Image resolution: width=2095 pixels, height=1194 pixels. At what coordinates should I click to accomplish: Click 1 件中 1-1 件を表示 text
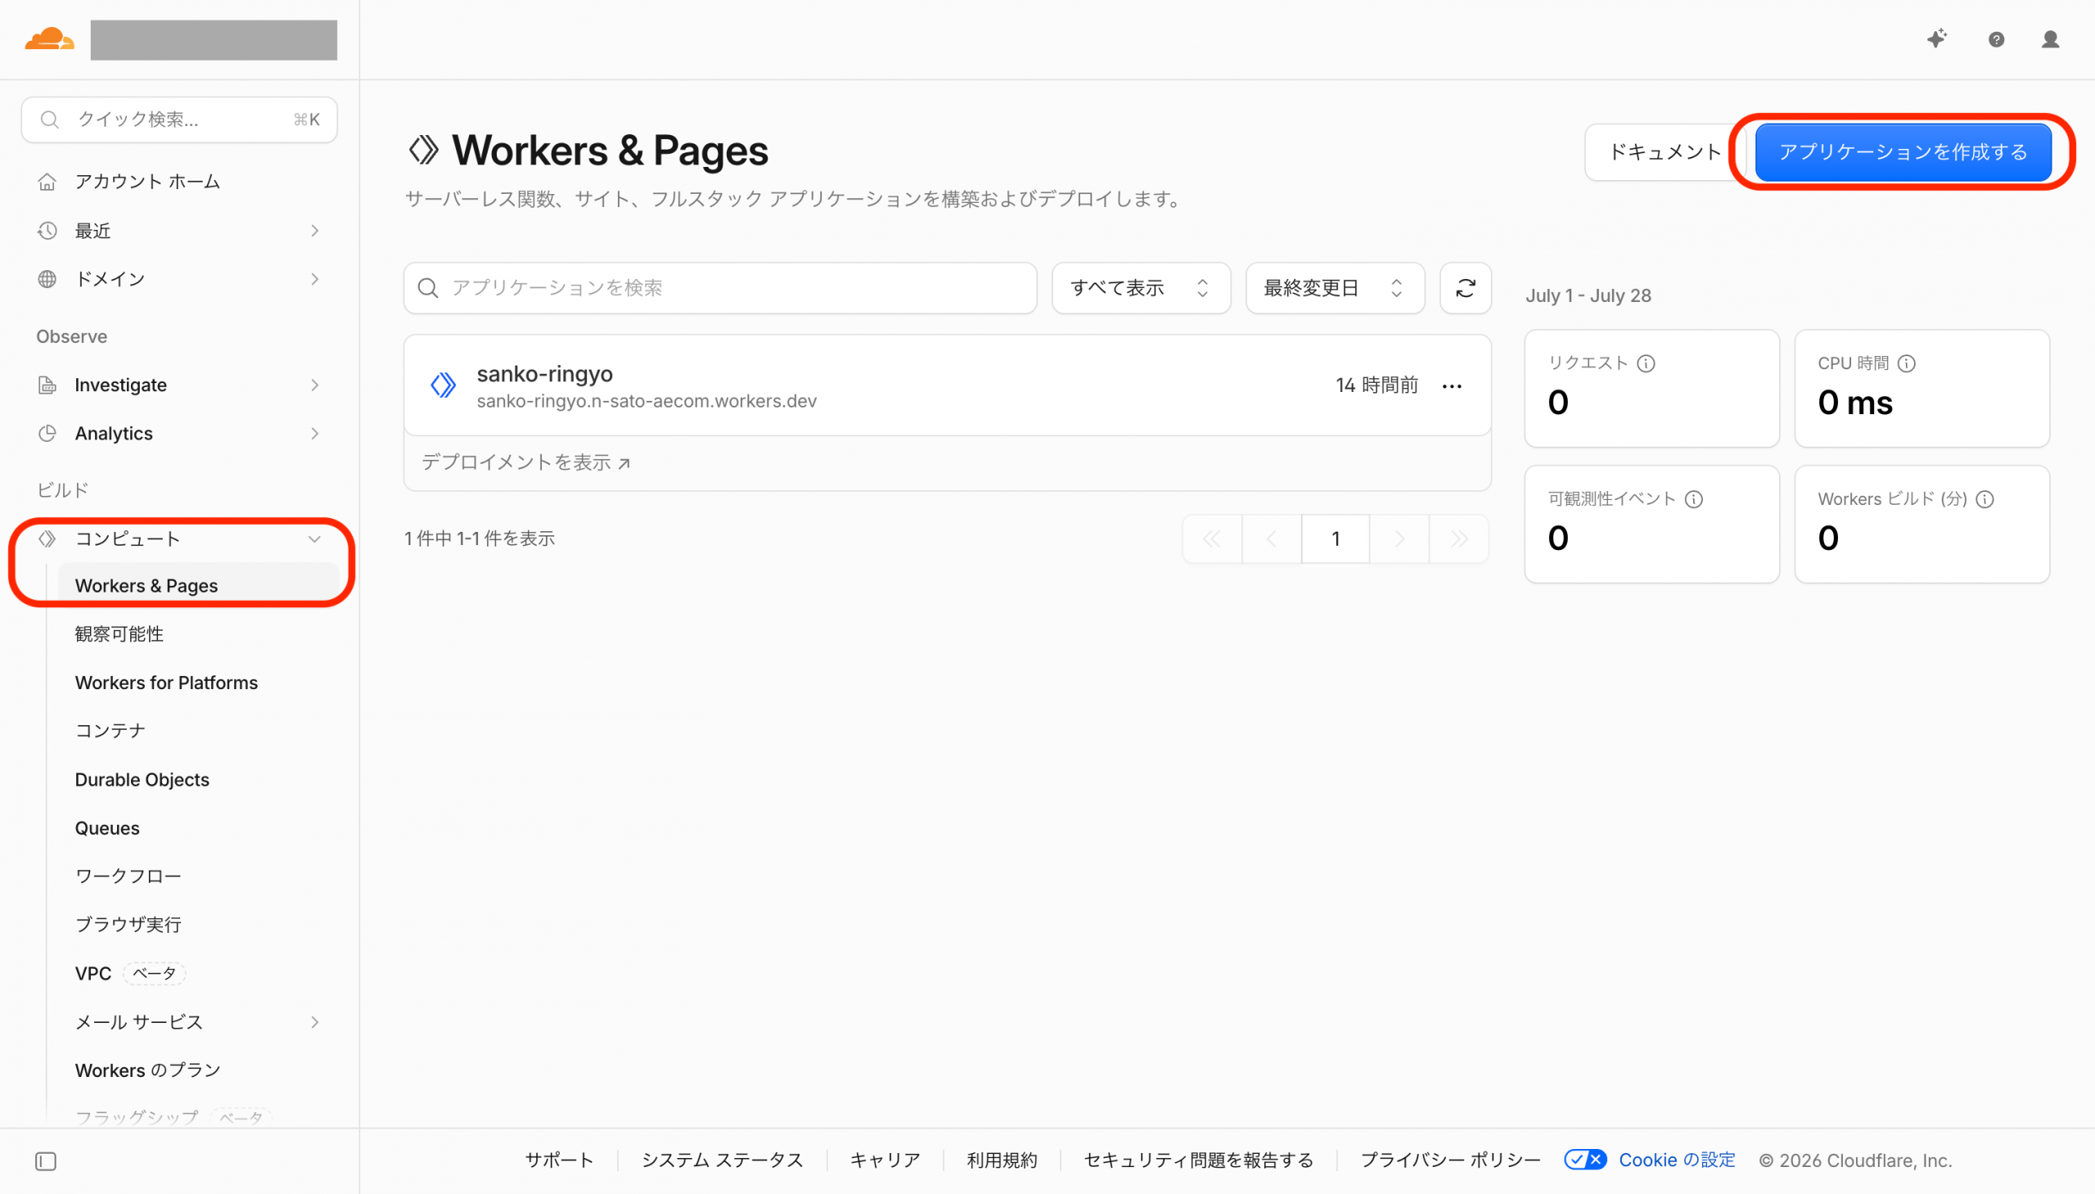click(480, 538)
